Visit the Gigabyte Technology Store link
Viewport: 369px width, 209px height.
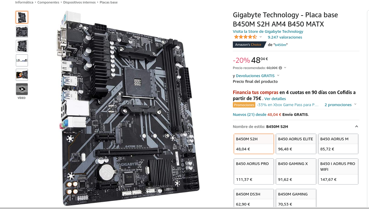click(x=268, y=31)
